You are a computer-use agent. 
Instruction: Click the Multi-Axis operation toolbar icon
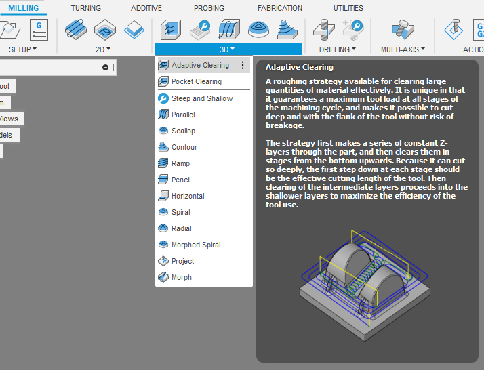pyautogui.click(x=403, y=30)
